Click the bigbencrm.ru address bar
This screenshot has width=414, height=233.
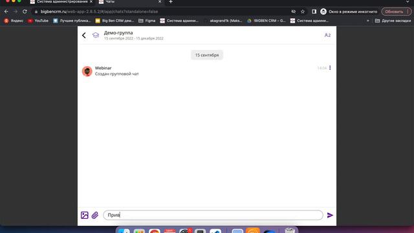tap(161, 12)
